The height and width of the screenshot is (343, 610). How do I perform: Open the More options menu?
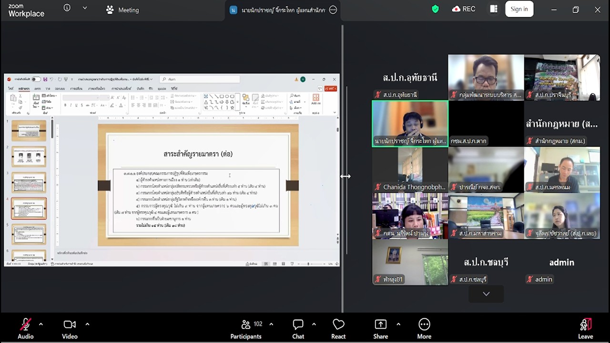[x=424, y=325]
